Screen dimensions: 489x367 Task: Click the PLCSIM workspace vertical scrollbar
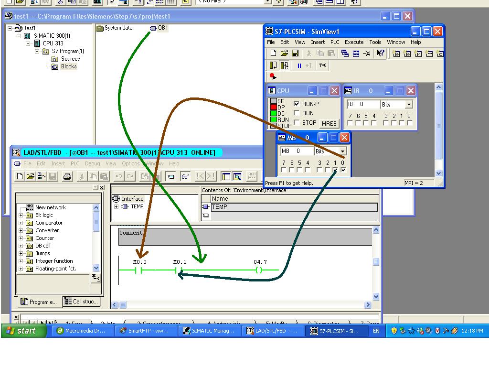438,130
